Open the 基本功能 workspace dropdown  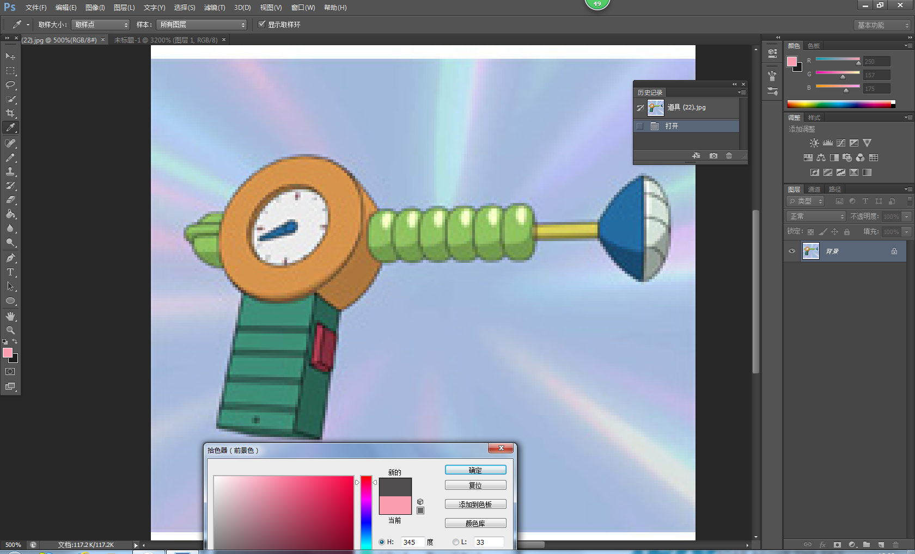[x=882, y=26]
